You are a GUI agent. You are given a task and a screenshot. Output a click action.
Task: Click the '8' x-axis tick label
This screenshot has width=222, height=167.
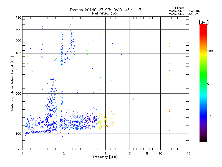pyautogui.click(x=147, y=153)
